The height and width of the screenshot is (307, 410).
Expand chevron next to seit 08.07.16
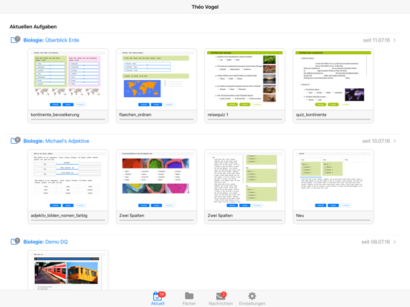(x=394, y=242)
